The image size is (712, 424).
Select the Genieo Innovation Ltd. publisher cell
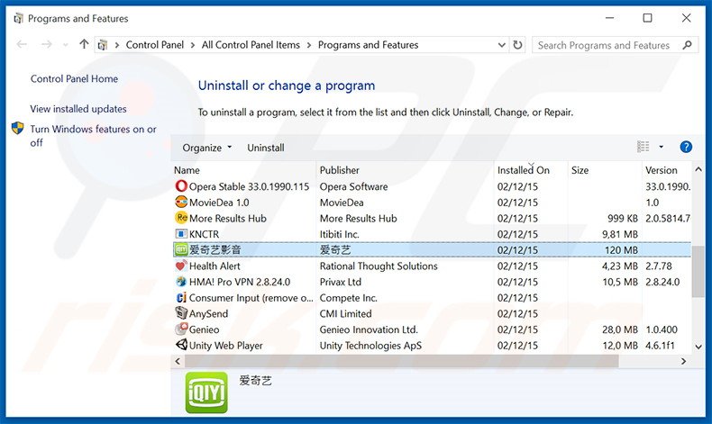[x=369, y=329]
